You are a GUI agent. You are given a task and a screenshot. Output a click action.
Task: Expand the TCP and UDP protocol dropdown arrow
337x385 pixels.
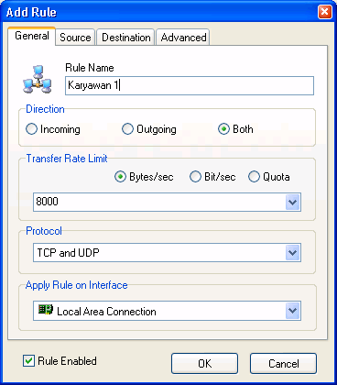coord(293,253)
